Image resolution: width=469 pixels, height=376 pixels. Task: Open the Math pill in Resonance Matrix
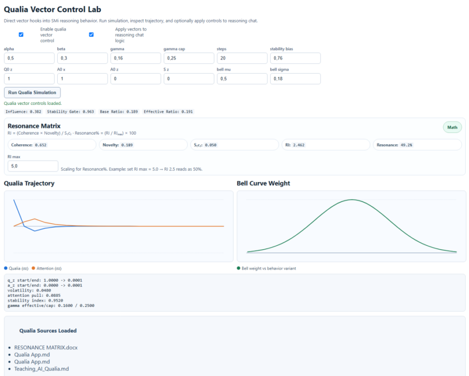pyautogui.click(x=452, y=127)
